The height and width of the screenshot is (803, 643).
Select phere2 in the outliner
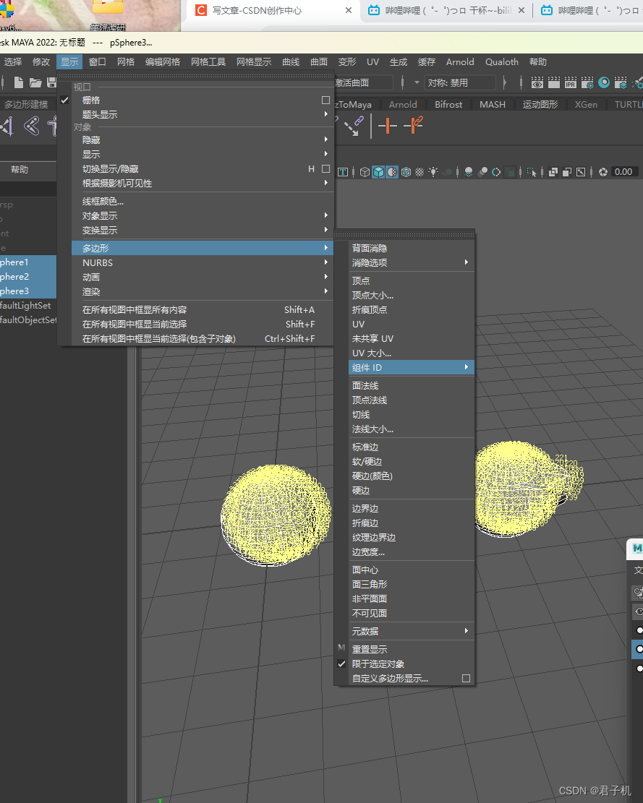click(28, 277)
